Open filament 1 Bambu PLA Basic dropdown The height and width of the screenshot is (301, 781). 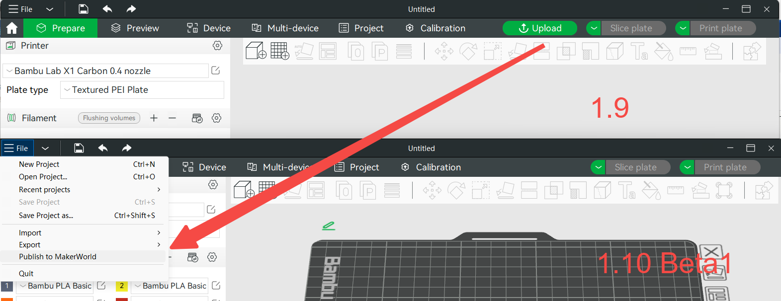pyautogui.click(x=55, y=286)
